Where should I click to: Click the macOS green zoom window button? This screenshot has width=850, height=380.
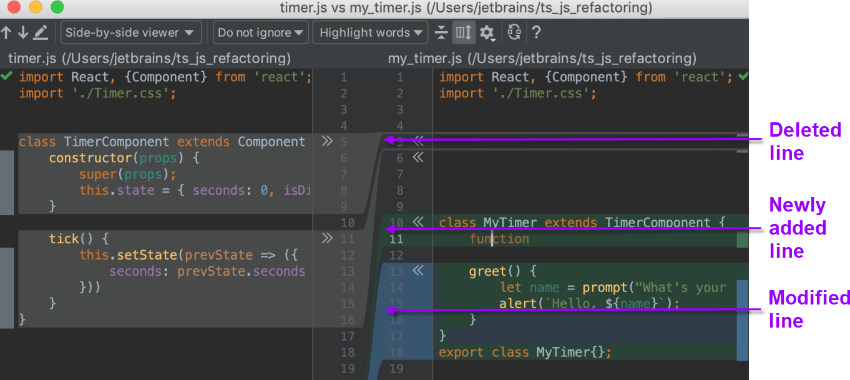coord(57,7)
